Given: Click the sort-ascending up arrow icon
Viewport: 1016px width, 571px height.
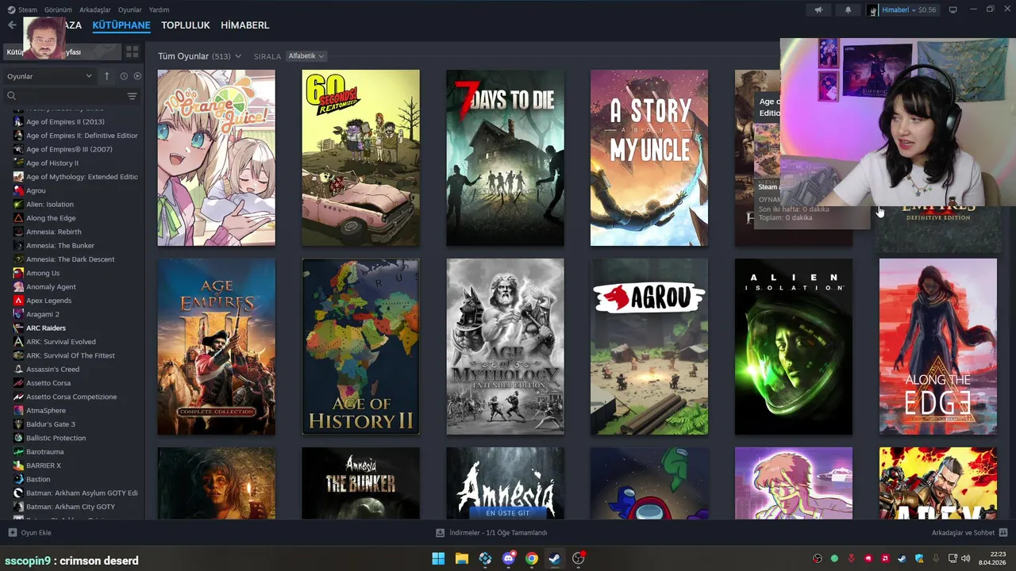Looking at the screenshot, I should [106, 76].
